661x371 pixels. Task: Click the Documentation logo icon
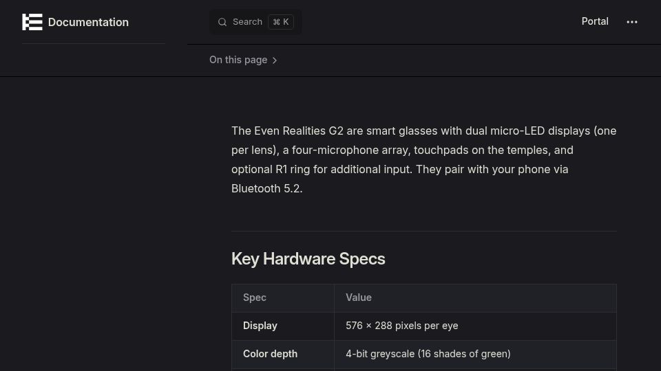[x=32, y=22]
